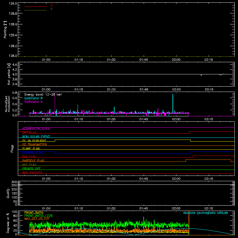The image size is (238, 238).
Task: Click '01:15' time label under Quality plot
Action: 79,209
